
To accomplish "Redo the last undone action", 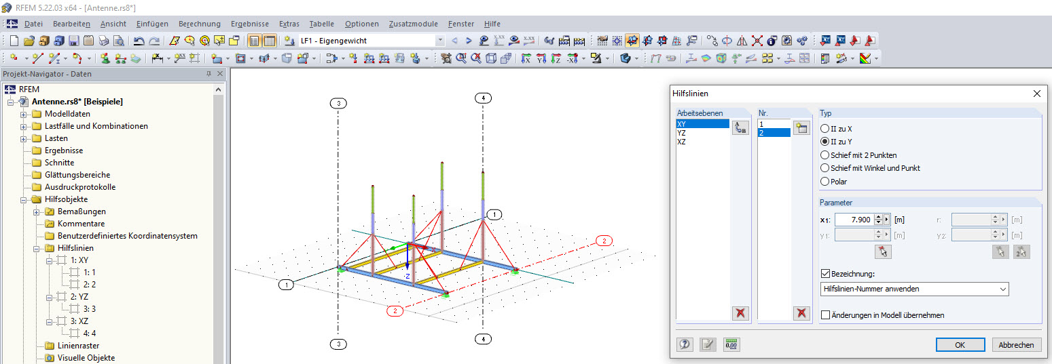I will pos(155,41).
